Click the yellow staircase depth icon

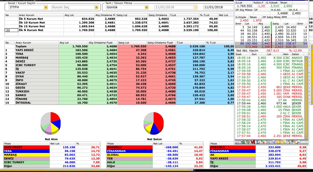pyautogui.click(x=283, y=142)
